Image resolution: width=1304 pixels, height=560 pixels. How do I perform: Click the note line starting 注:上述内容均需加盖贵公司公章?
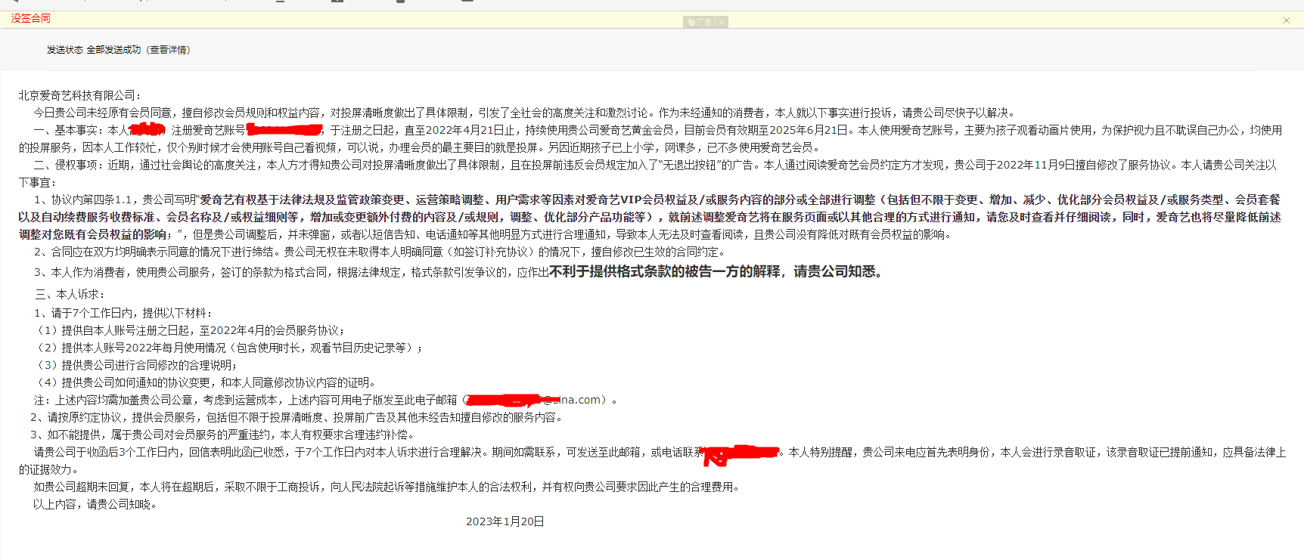[x=327, y=400]
